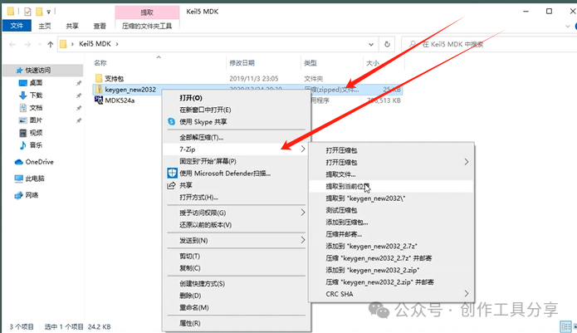Select the 支持包 folder icon
Screen dimensions: 577x333
pyautogui.click(x=99, y=78)
